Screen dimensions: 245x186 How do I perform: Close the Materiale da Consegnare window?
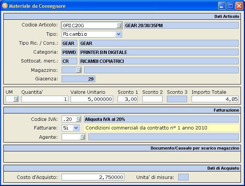[x=239, y=6]
